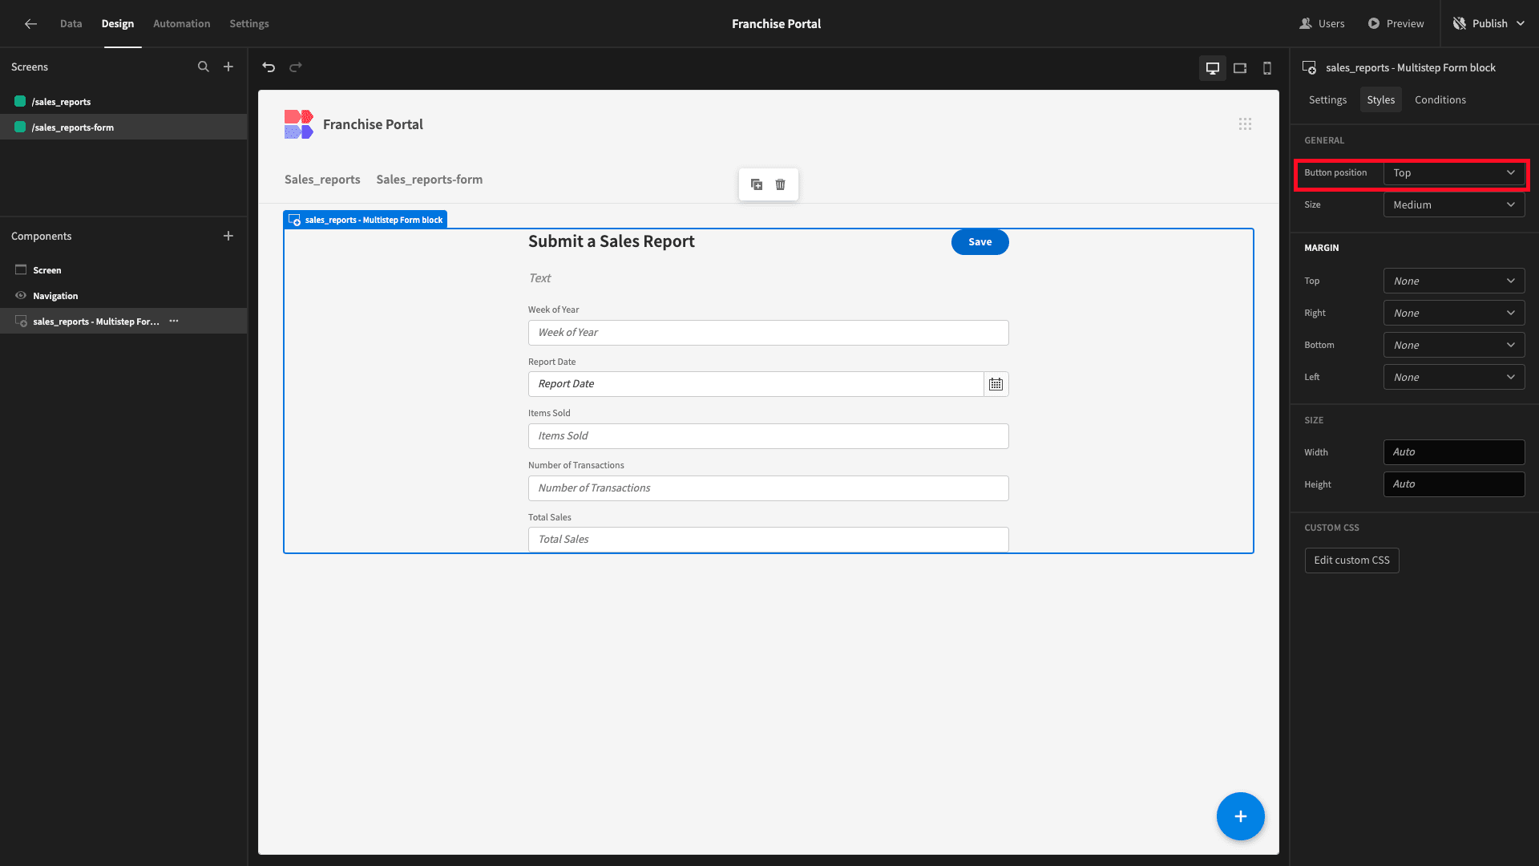Click the back arrow icon

[30, 24]
